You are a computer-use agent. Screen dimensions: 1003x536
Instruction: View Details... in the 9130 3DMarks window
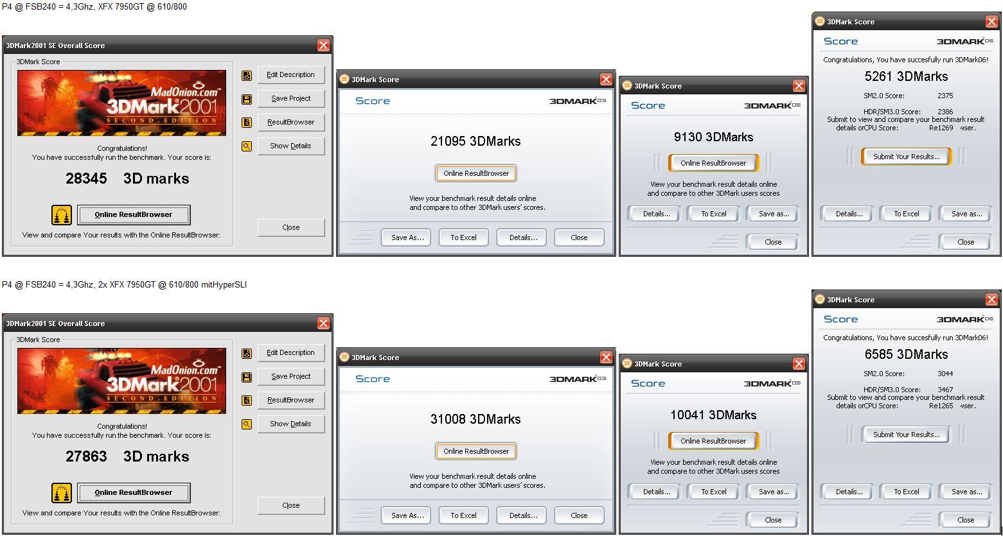(x=656, y=214)
